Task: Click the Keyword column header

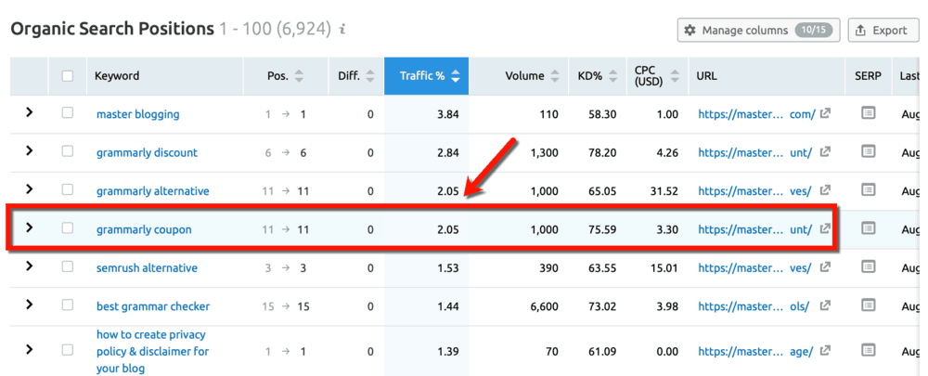Action: [x=117, y=76]
